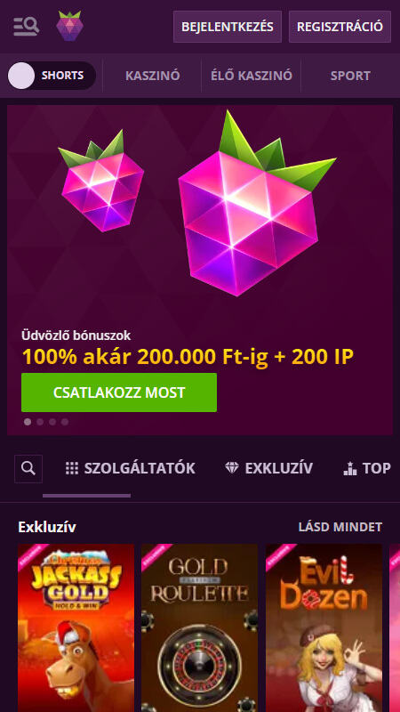Open the Gold Roulette game thumbnail
This screenshot has height=712, width=400.
(199, 628)
